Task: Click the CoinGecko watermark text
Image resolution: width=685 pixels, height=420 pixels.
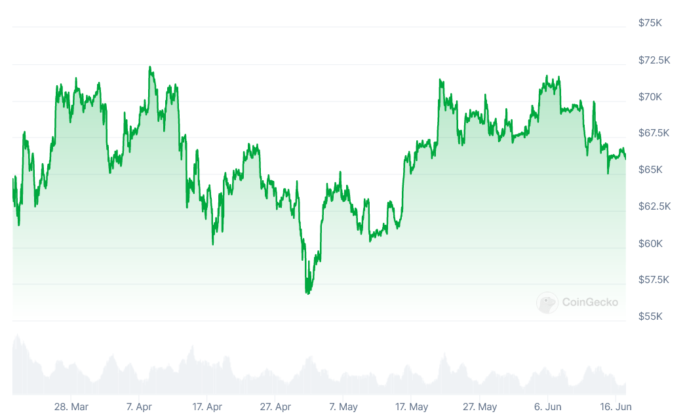Action: click(x=589, y=303)
